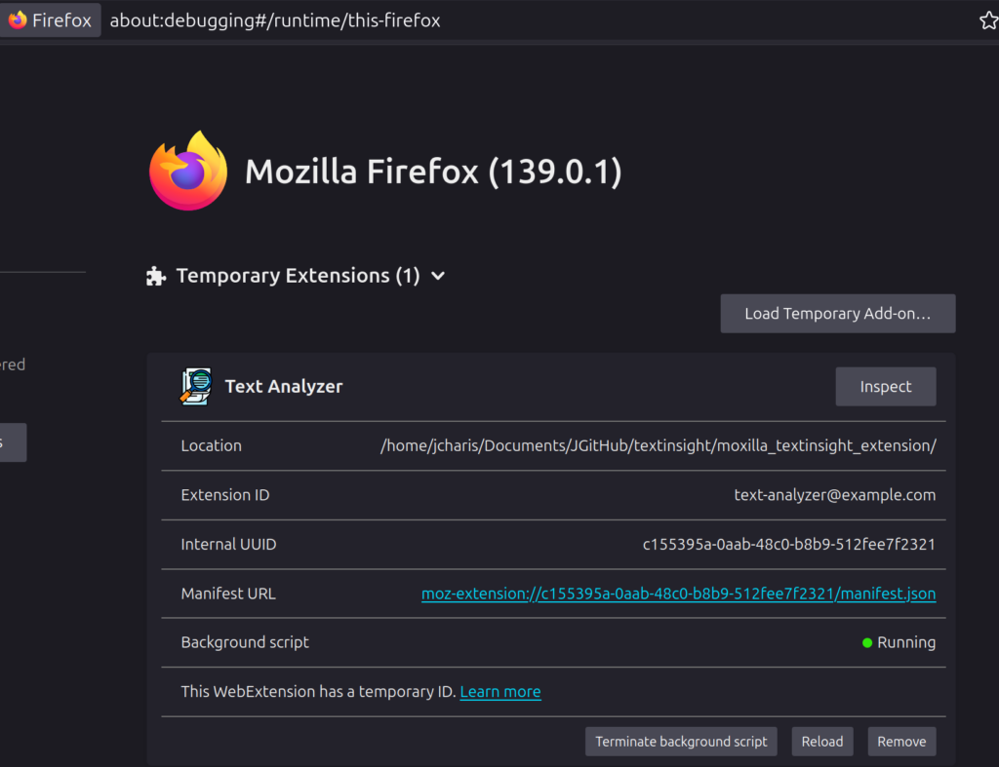The width and height of the screenshot is (999, 767).
Task: Click the Firefox identity icon in address bar
Action: [x=18, y=19]
